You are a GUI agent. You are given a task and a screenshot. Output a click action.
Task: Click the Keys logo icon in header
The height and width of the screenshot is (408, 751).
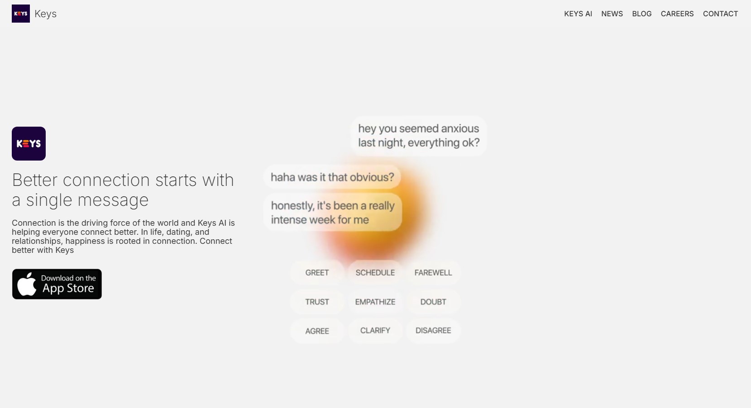coord(21,14)
